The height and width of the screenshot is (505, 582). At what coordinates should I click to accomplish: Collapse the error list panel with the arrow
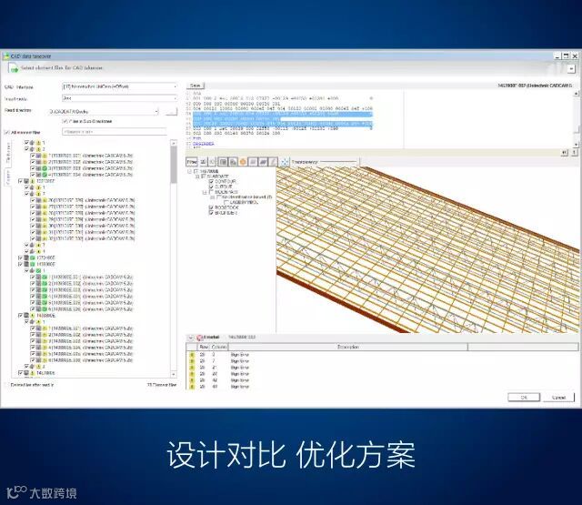coord(191,338)
